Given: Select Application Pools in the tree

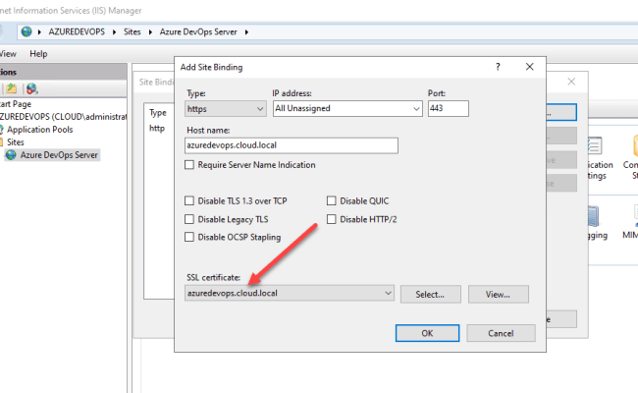Looking at the screenshot, I should point(40,130).
